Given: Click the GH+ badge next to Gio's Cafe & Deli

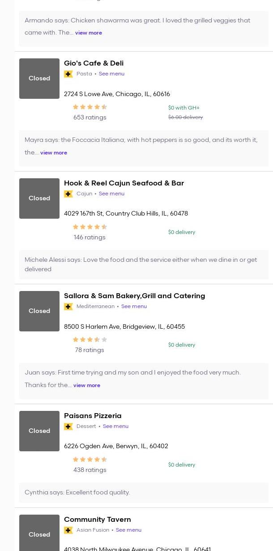Looking at the screenshot, I should [68, 74].
